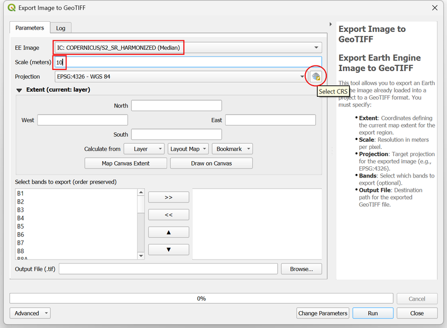Move selected band down with ▼ button
The image size is (447, 328).
coord(168,249)
